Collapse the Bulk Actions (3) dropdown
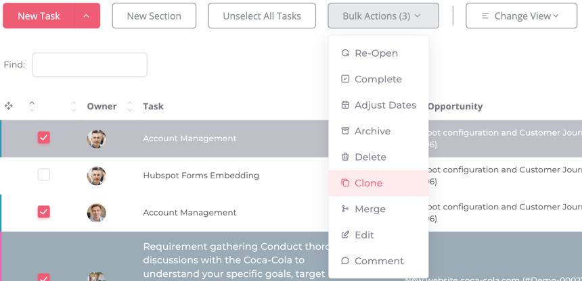The image size is (582, 281). 383,16
